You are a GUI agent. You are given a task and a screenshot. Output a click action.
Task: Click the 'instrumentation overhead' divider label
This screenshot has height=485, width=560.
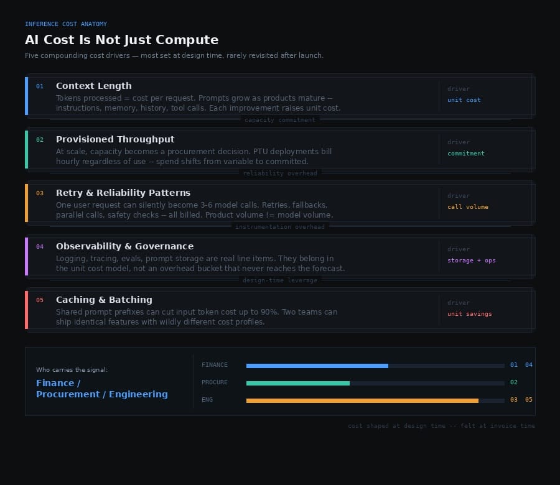click(280, 227)
